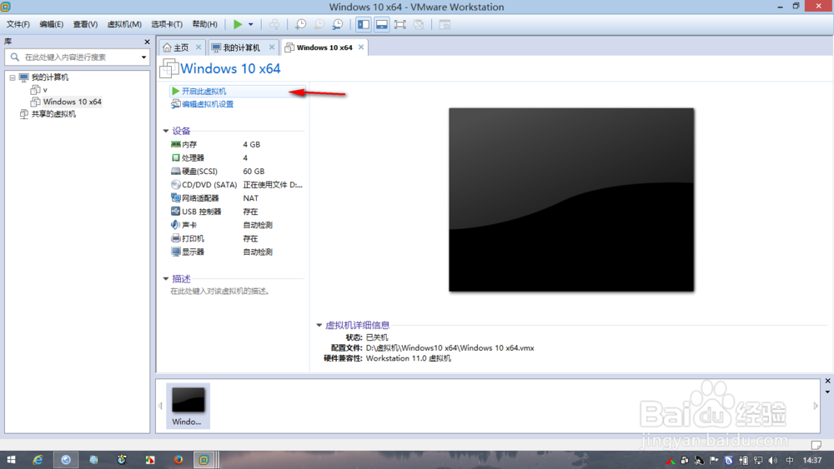This screenshot has width=834, height=469.
Task: Collapse the 设备 section
Action: (166, 131)
